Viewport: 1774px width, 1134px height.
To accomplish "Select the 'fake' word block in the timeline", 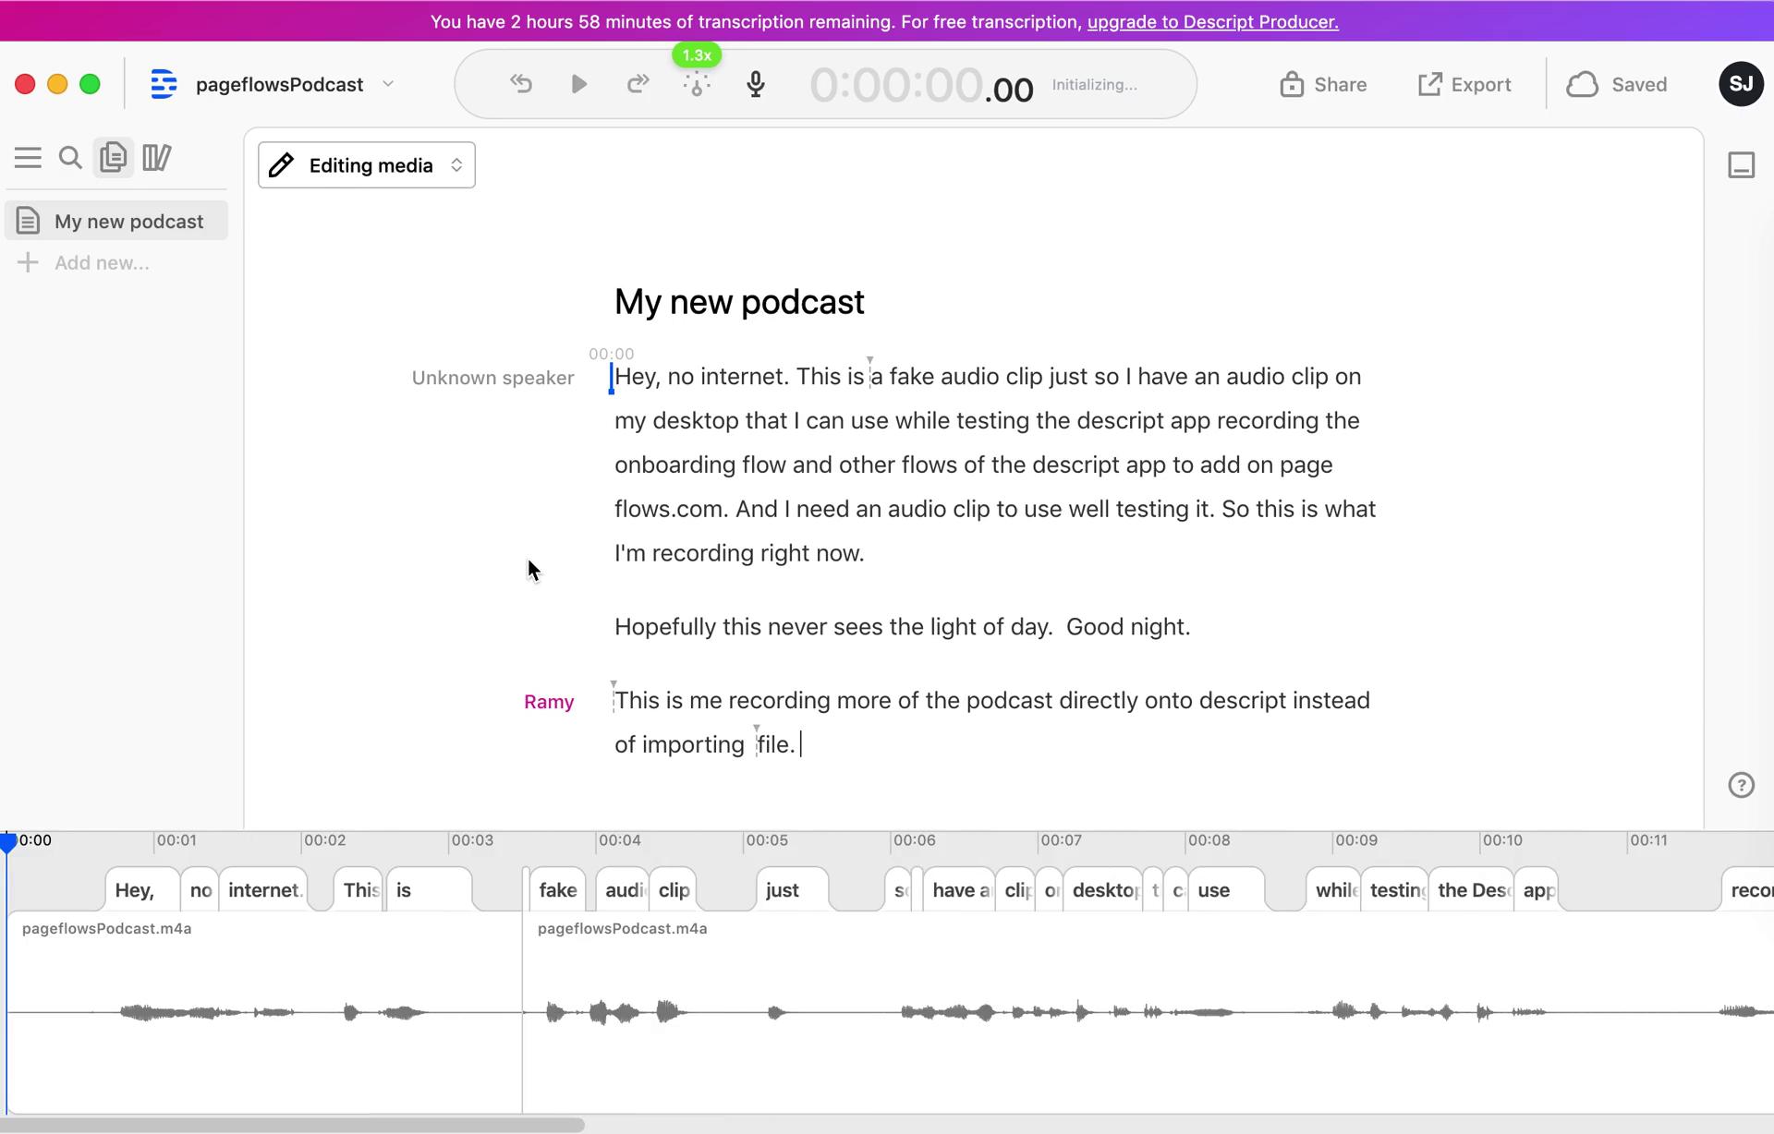I will click(557, 890).
